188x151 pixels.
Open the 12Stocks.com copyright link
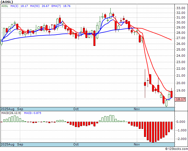point(176,149)
